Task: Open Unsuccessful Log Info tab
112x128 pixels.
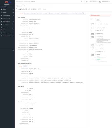Action: pyautogui.click(x=73, y=14)
